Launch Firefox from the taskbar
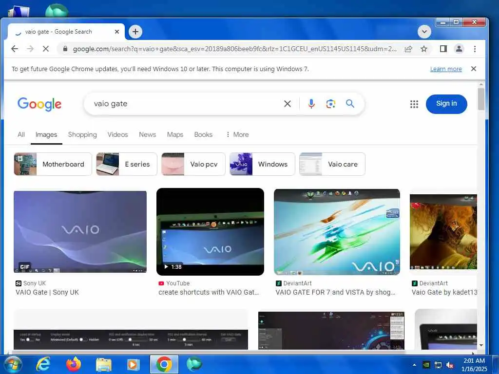 (74, 364)
